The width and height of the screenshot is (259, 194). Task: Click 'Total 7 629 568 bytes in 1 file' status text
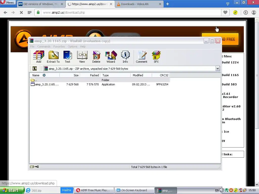[149, 167]
